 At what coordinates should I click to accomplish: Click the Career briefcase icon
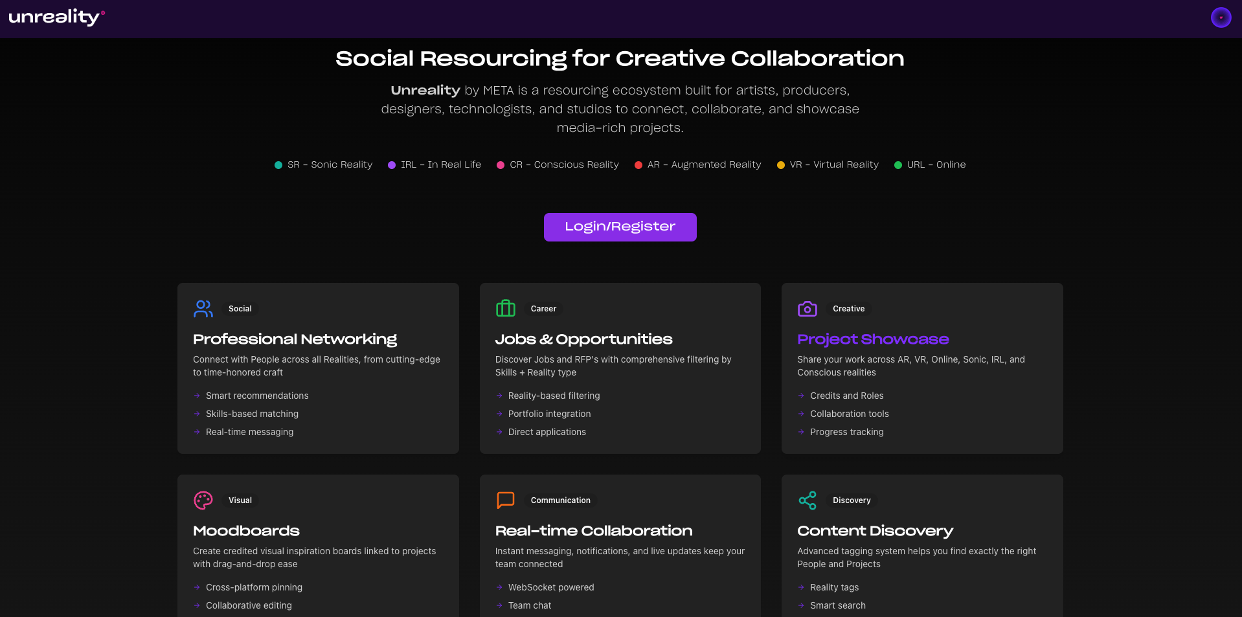505,309
